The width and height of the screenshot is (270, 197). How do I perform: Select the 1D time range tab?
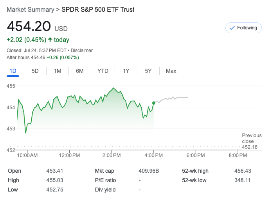13,71
